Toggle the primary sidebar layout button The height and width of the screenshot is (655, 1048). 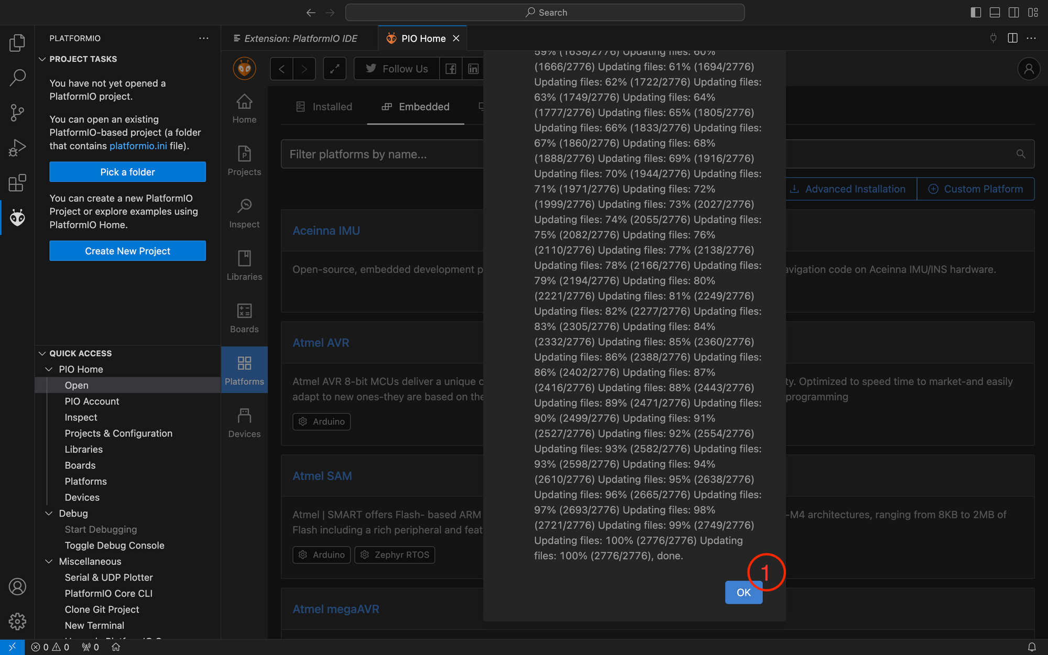[x=976, y=12]
